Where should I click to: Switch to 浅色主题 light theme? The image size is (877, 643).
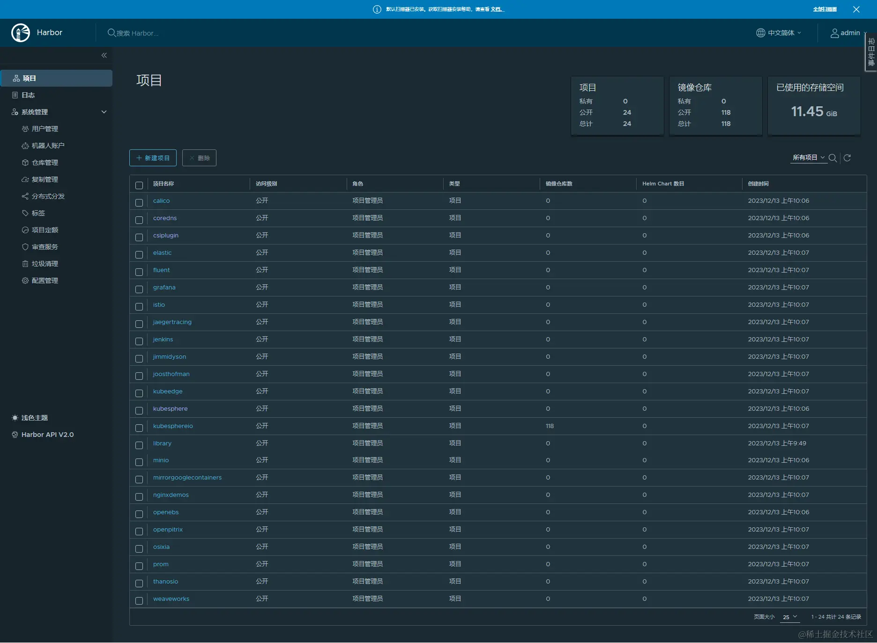[x=34, y=418]
